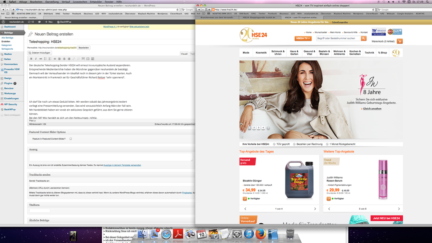Click the HSE24 search magnifier button
Image resolution: width=432 pixels, height=243 pixels.
[x=364, y=38]
